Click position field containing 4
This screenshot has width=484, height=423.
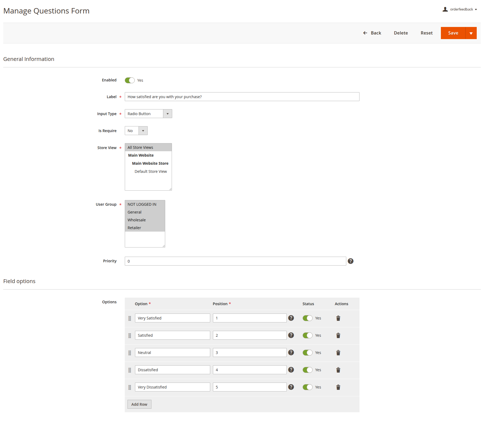click(250, 370)
